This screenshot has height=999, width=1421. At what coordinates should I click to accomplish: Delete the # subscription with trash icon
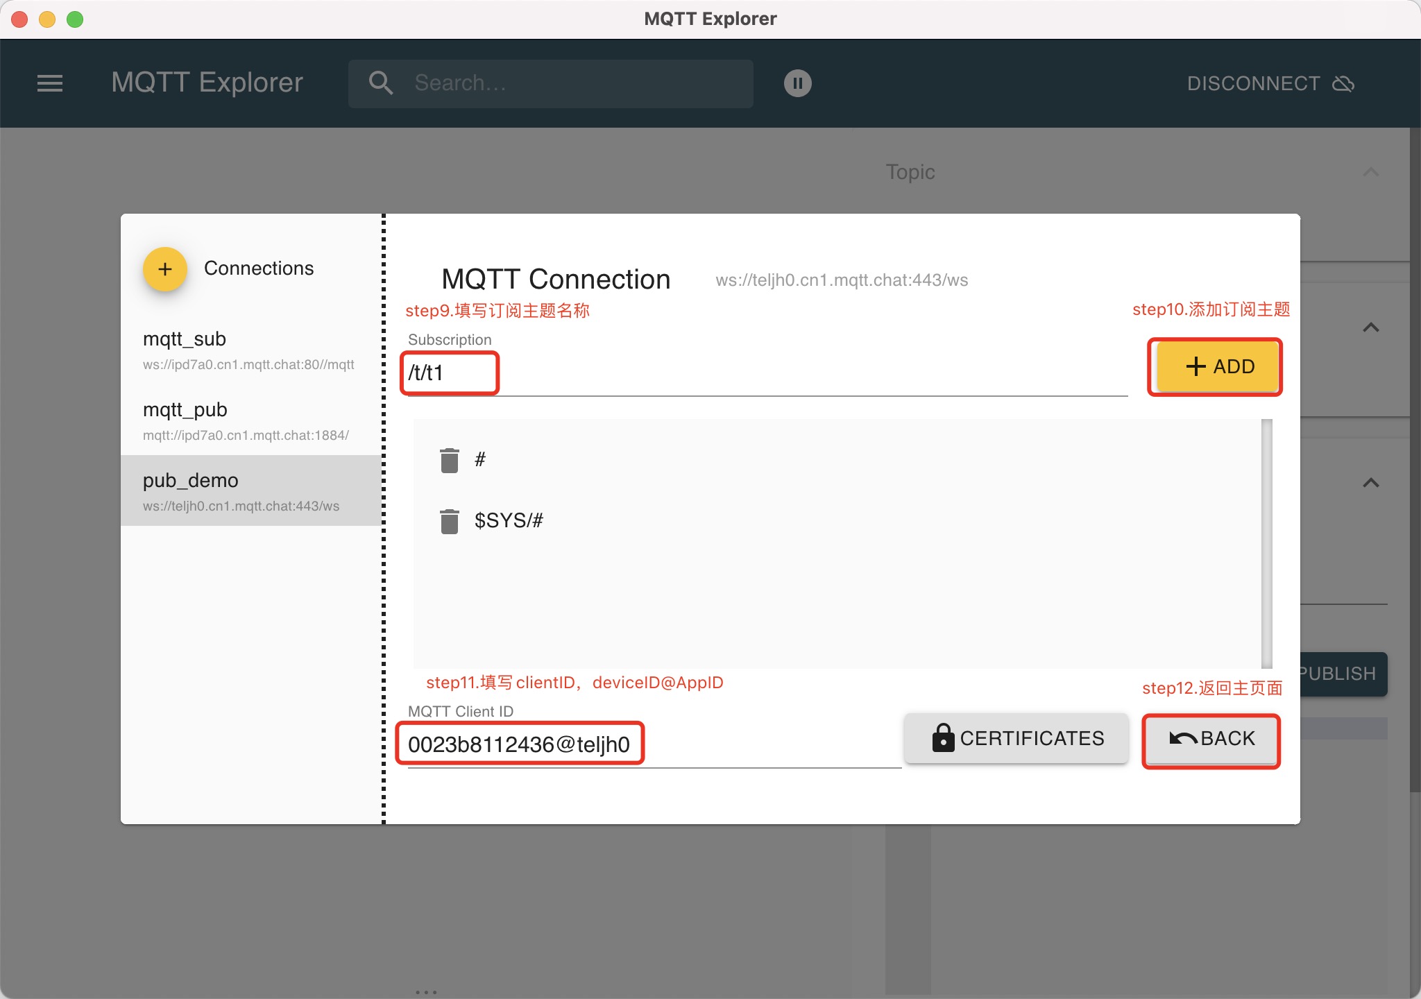(450, 459)
